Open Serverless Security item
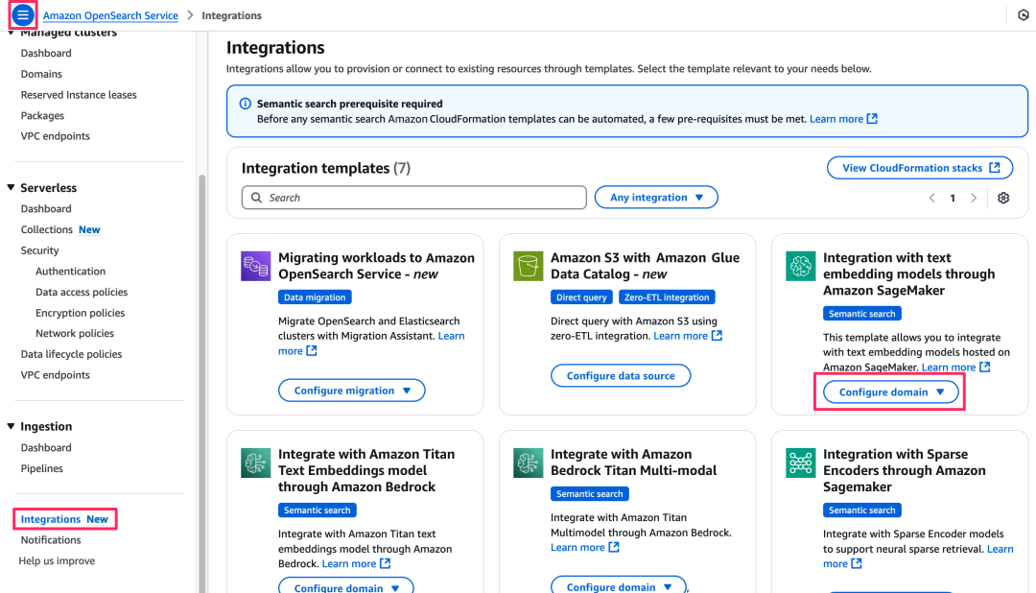Viewport: 1036px width, 593px height. pos(39,250)
